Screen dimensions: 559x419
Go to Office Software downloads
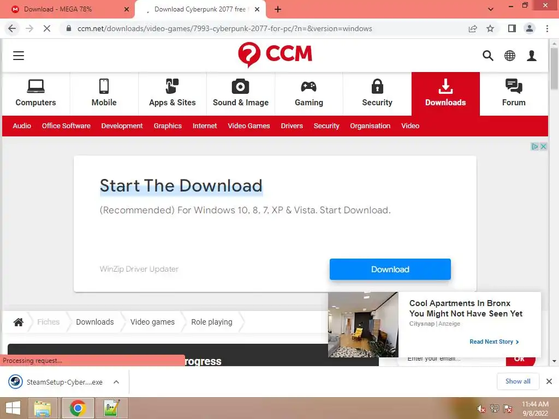tap(66, 126)
